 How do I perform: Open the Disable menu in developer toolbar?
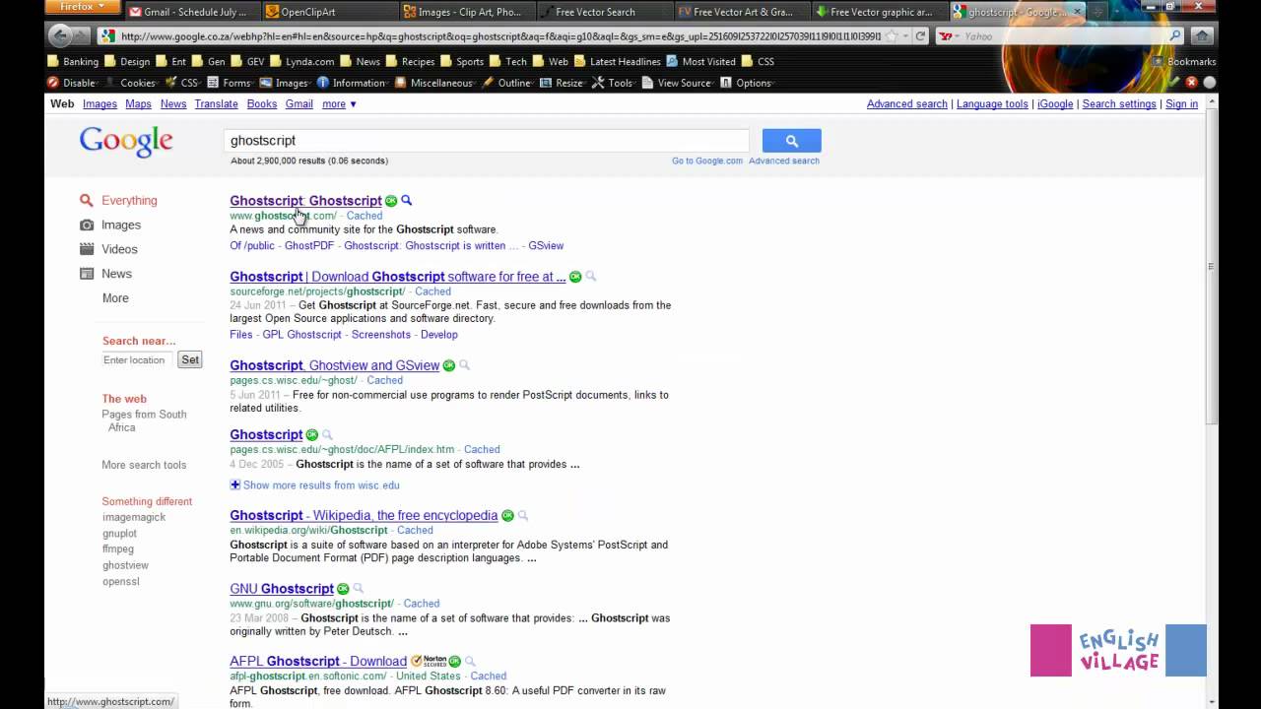72,83
